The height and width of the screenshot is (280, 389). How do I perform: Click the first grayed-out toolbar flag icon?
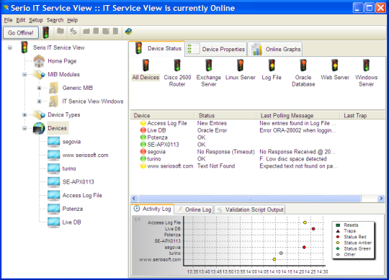click(61, 31)
